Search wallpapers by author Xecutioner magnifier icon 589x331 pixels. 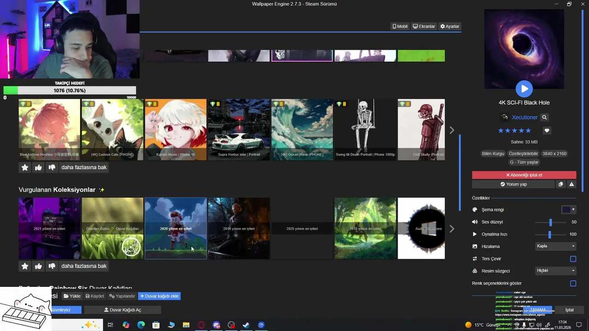(544, 117)
